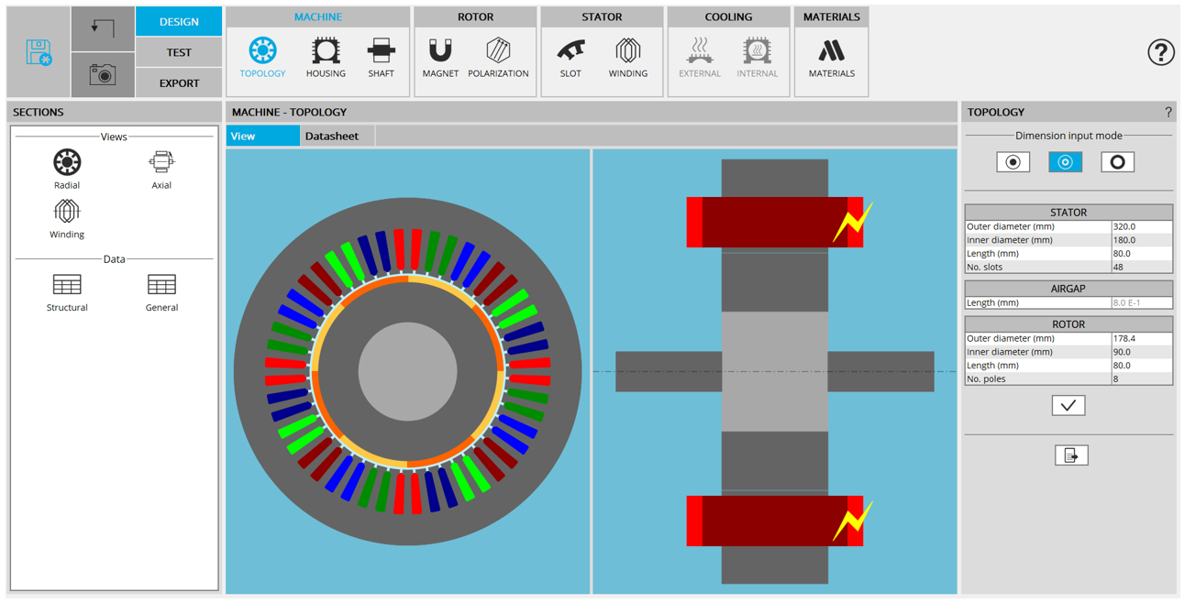Take a screenshot with camera icon

(103, 75)
